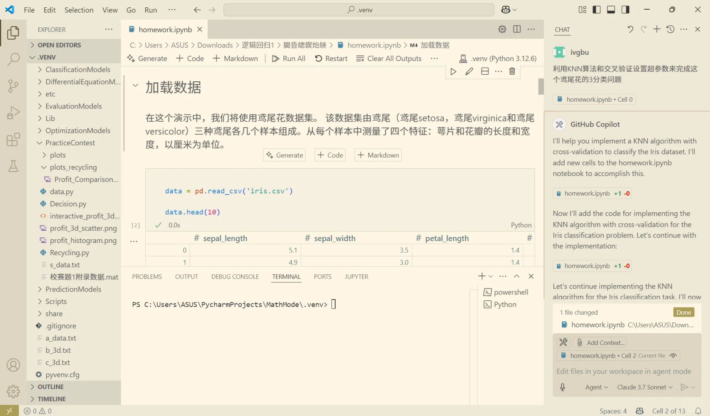Switch to the JUPYTER panel tab
The width and height of the screenshot is (710, 416).
click(x=357, y=277)
